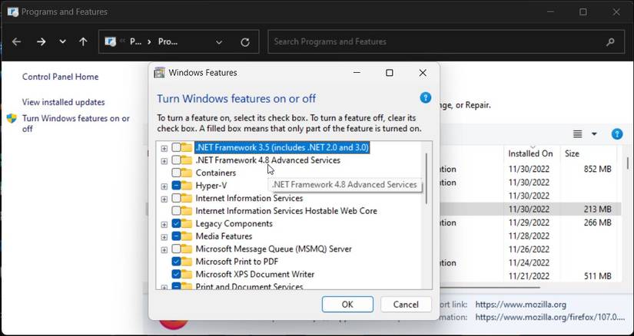Uncheck Microsoft Print to PDF
The height and width of the screenshot is (336, 634).
click(177, 262)
